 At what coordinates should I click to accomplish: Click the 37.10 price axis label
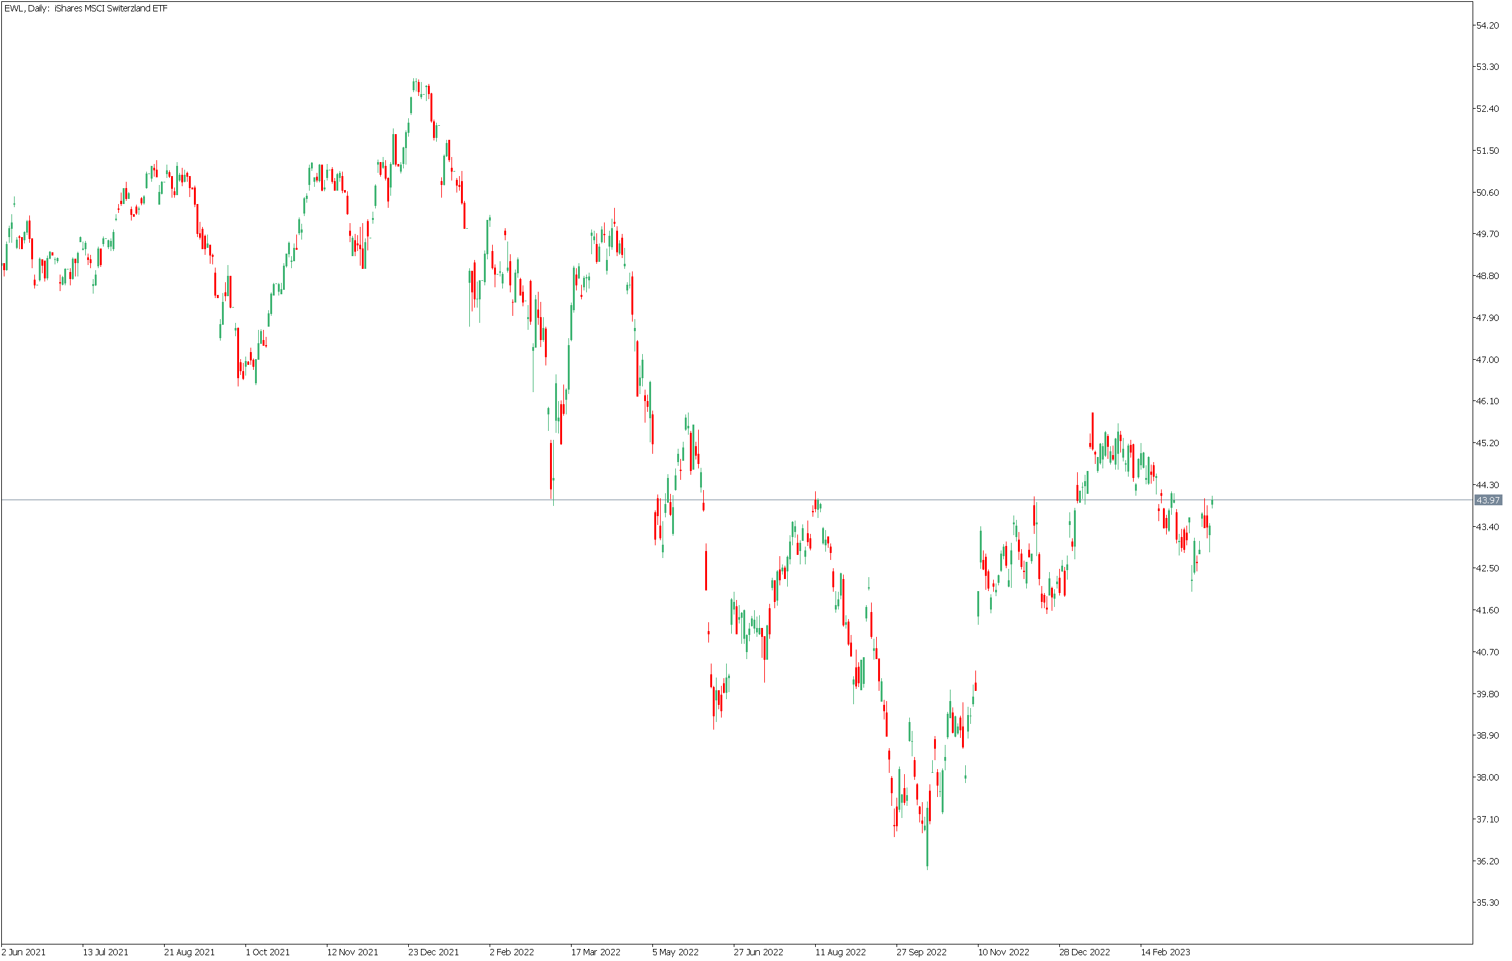coord(1487,819)
